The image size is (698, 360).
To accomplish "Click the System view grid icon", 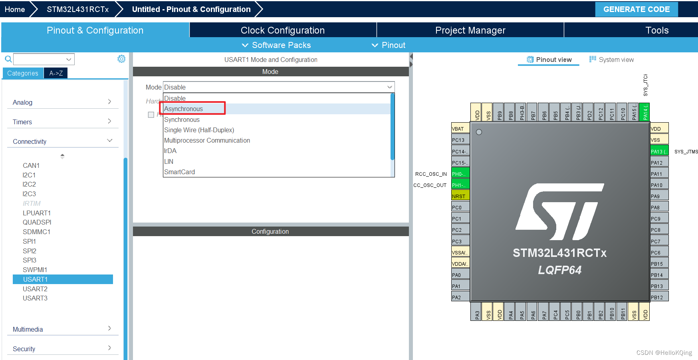I will (x=593, y=59).
